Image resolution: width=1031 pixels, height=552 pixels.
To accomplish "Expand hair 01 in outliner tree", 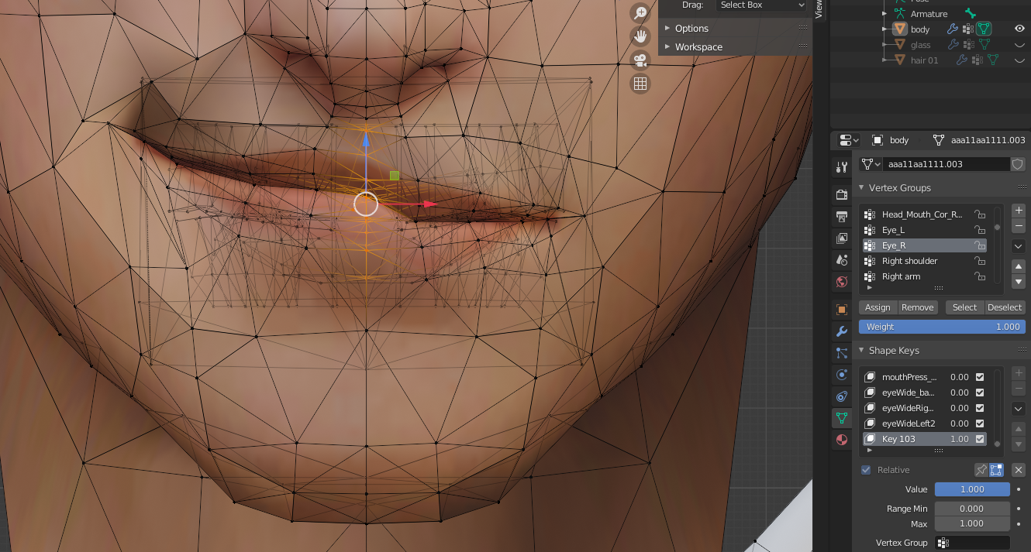I will pos(886,60).
